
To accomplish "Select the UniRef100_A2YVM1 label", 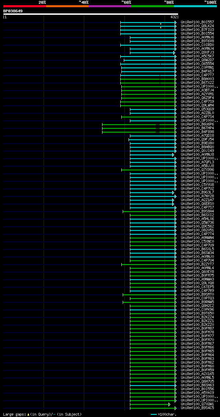I will click(x=197, y=94).
